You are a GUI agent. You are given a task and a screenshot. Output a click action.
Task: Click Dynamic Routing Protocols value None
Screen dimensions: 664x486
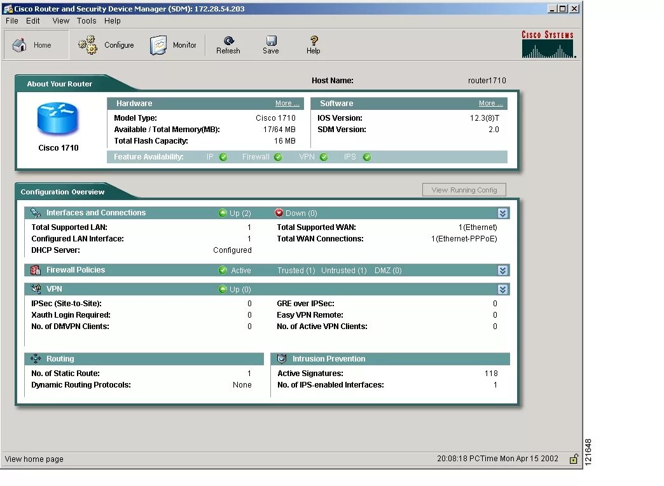click(x=242, y=385)
